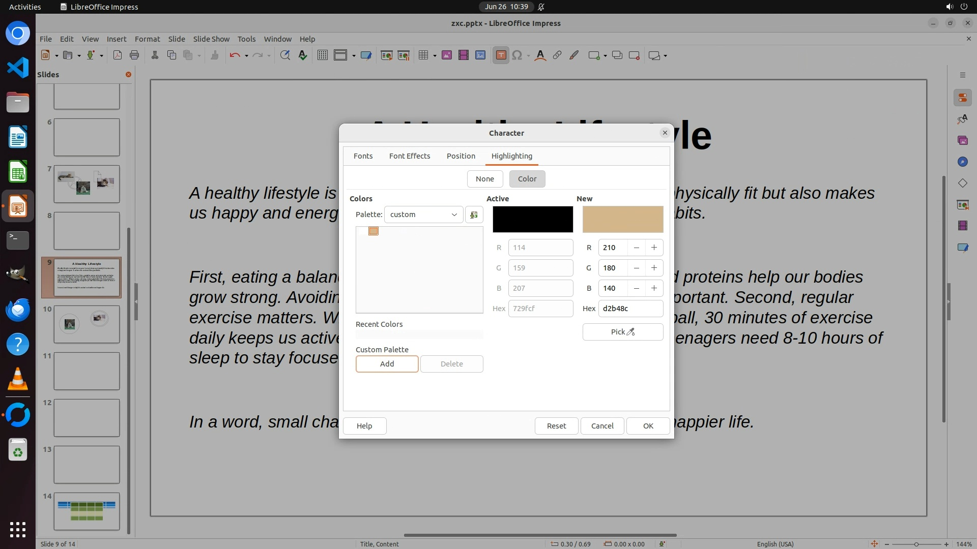Select the tan swatch in the custom palette
The width and height of the screenshot is (977, 549).
(373, 231)
